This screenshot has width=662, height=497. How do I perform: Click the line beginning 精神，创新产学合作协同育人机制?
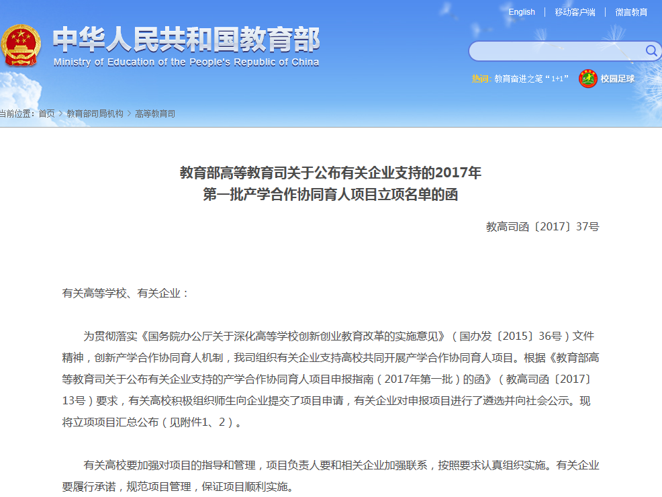330,358
